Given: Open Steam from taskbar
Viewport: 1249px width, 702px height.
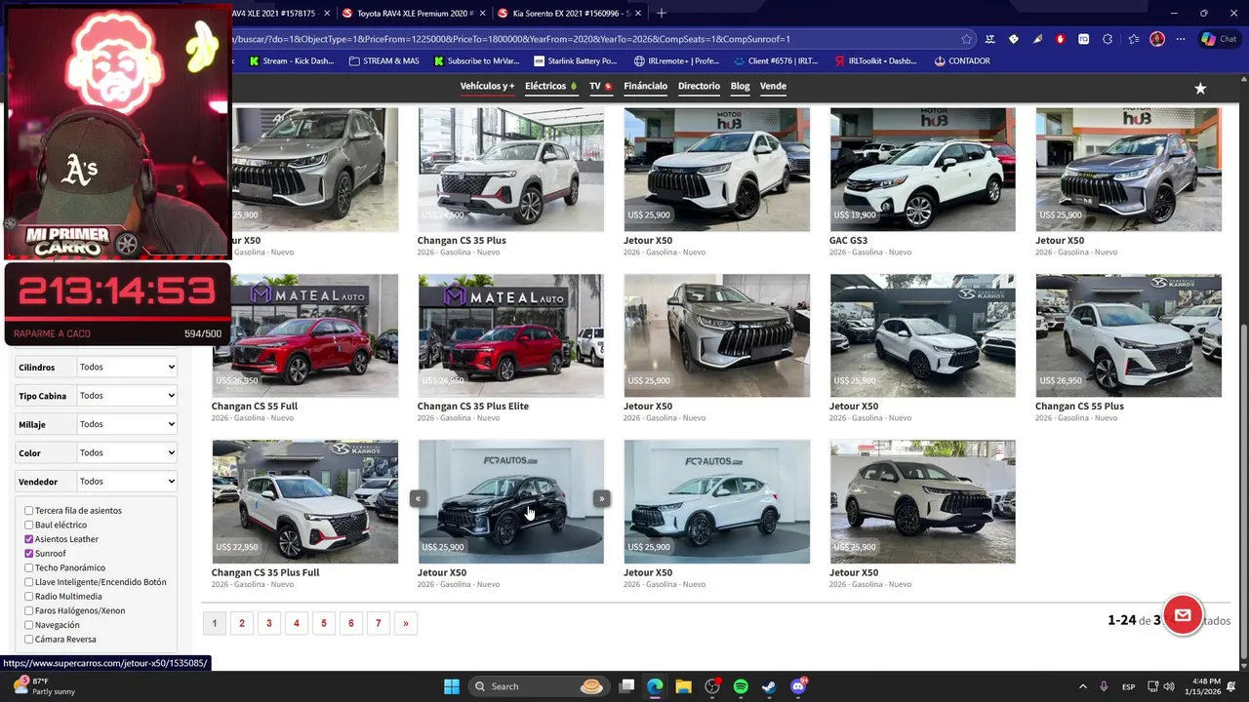Looking at the screenshot, I should click(769, 686).
